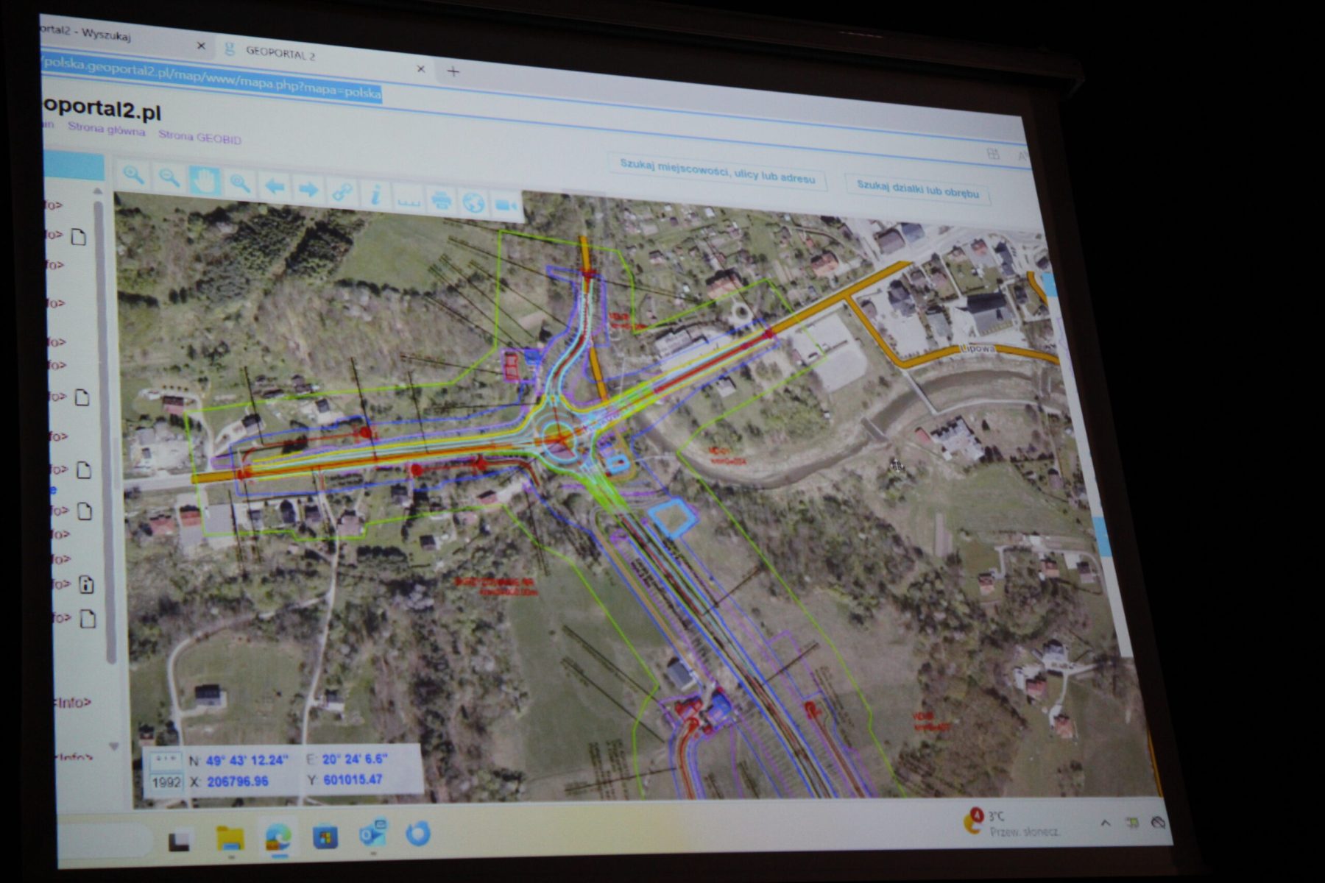Select the zoom in magnifier tool
Viewport: 1325px width, 883px height.
click(133, 175)
